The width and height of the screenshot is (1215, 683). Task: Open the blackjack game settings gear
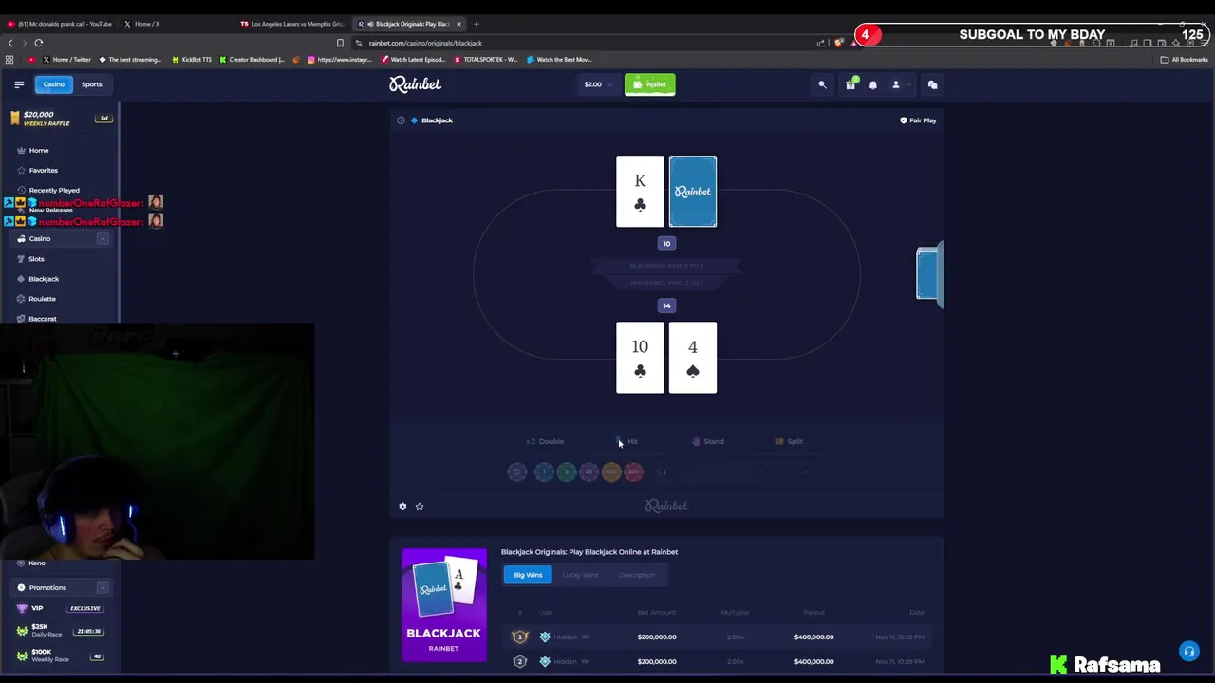coord(402,507)
